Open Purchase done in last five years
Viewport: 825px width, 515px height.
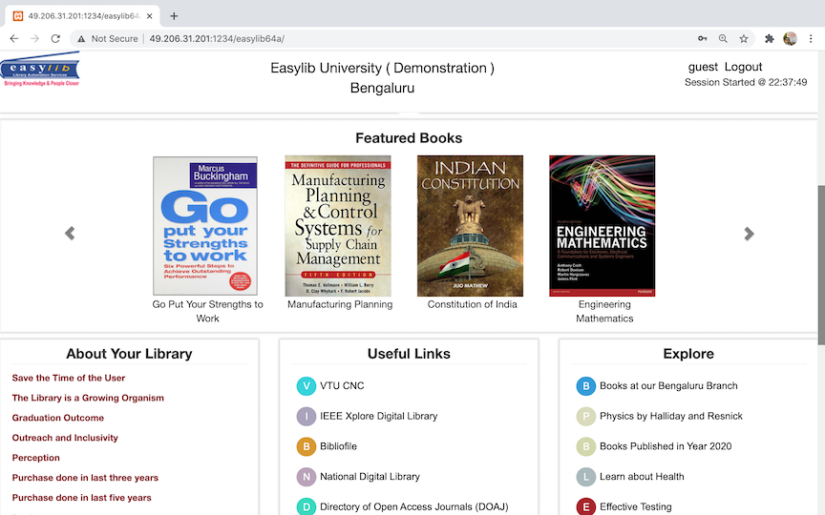coord(81,498)
